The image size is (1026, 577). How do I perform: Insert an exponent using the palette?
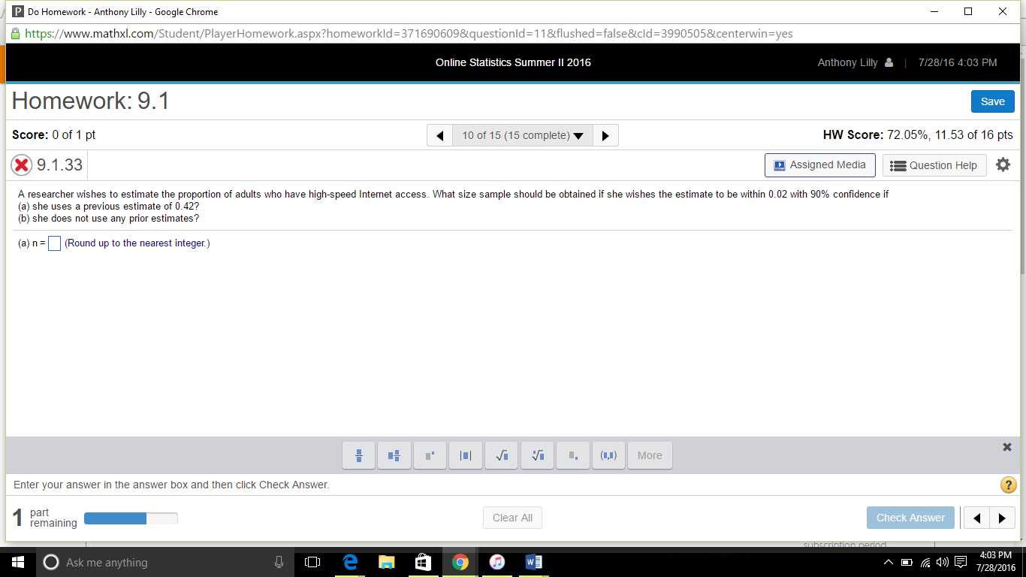tap(430, 455)
